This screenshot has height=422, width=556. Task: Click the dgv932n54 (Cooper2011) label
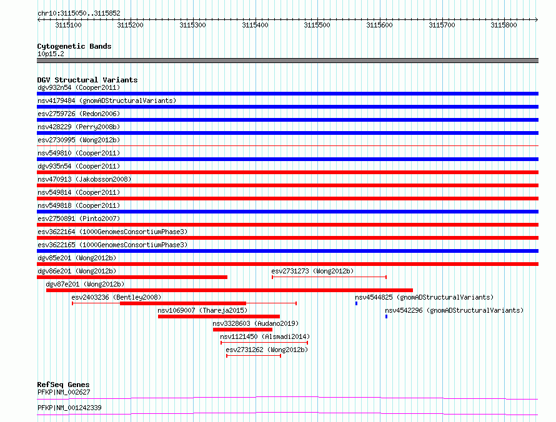coord(79,87)
